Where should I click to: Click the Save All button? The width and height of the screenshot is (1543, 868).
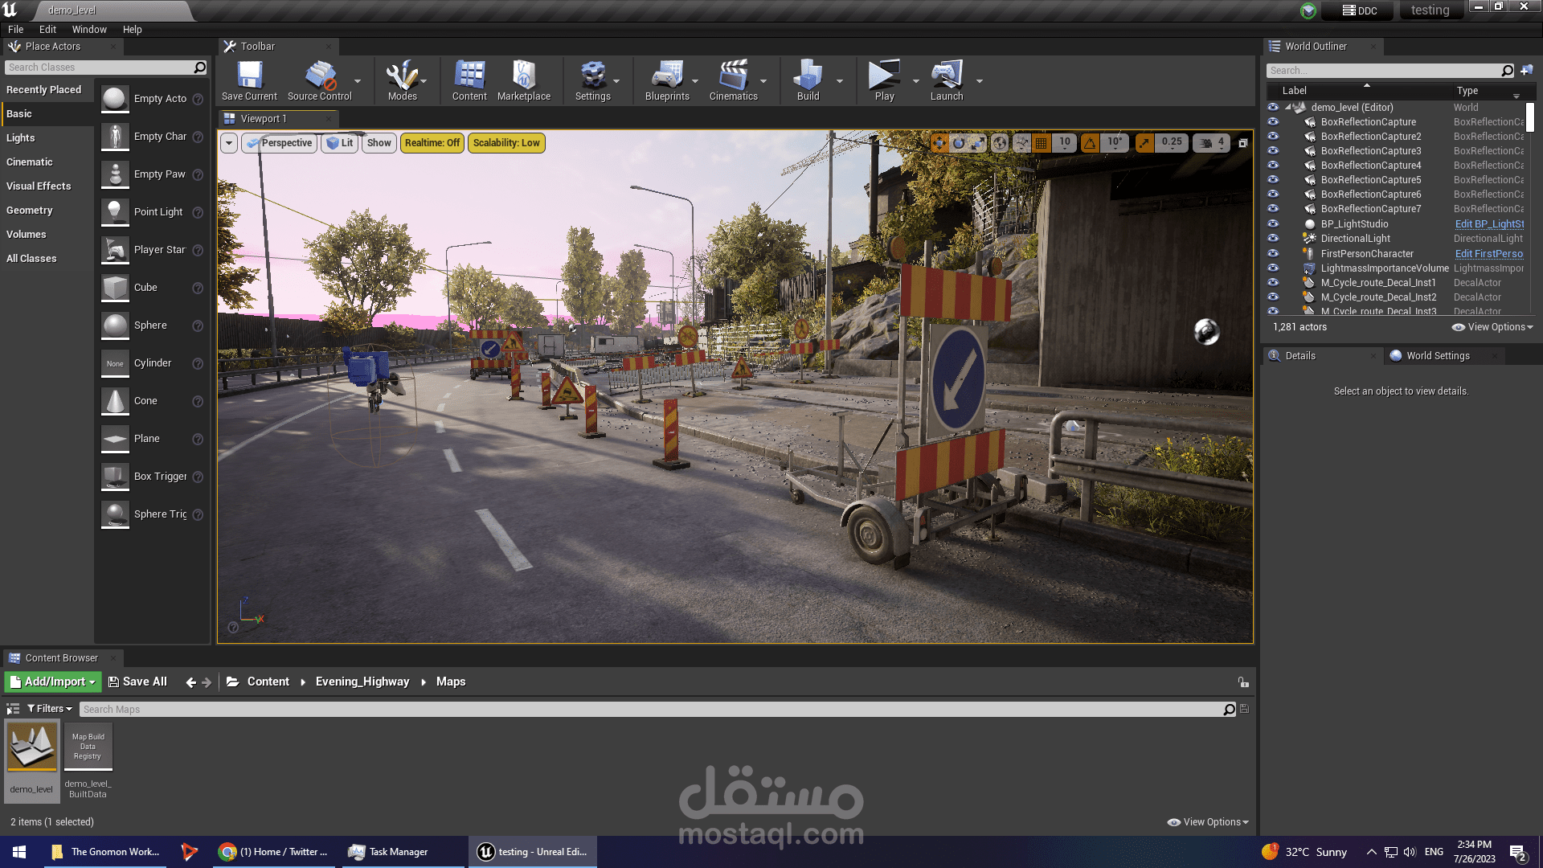click(x=137, y=682)
